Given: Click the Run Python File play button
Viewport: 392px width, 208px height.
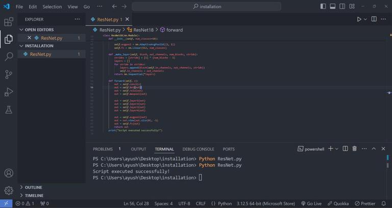Looking at the screenshot, I should [x=359, y=19].
